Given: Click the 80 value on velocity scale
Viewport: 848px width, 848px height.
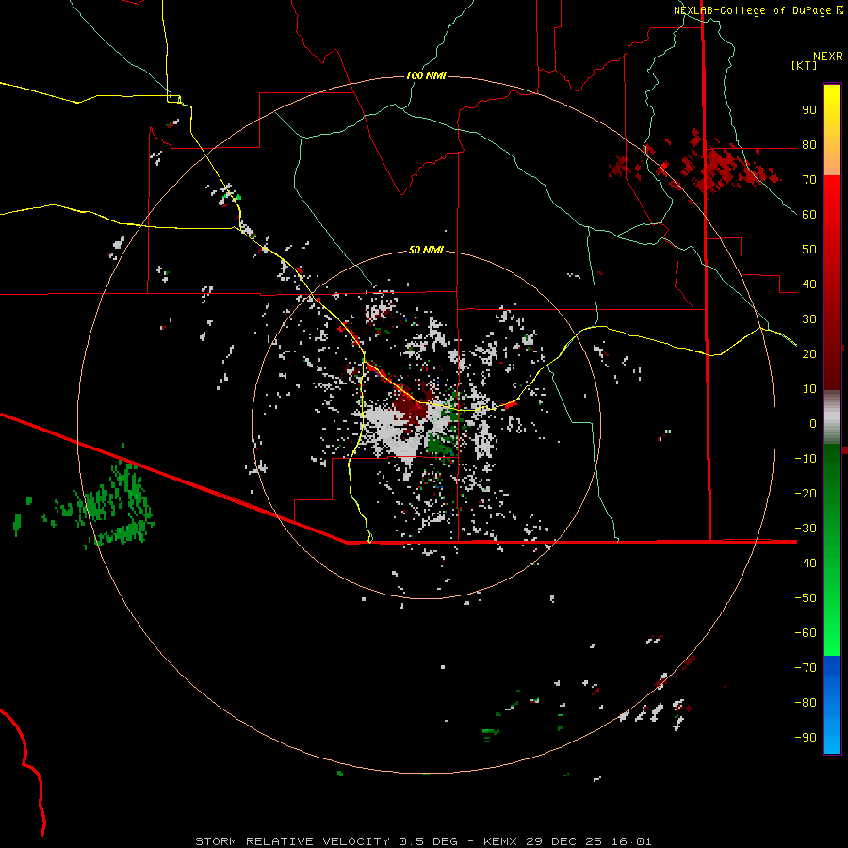Looking at the screenshot, I should (x=809, y=144).
